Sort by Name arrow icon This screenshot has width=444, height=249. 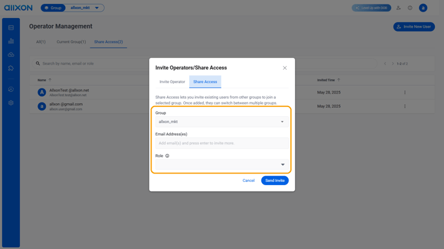coord(50,80)
